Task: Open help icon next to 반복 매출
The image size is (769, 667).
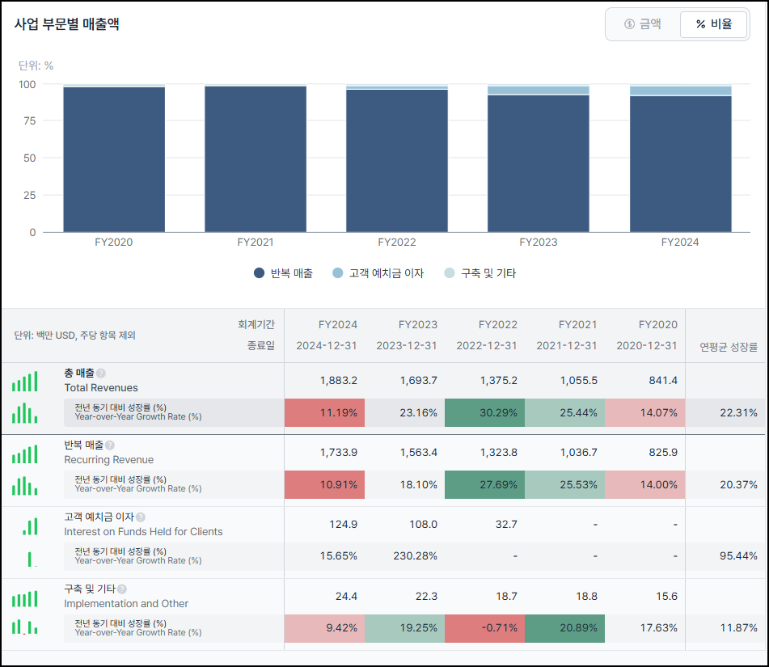Action: [110, 445]
